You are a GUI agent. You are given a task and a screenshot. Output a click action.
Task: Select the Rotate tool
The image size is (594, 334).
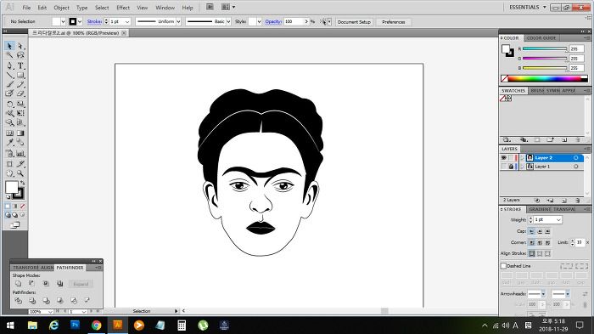[9, 104]
